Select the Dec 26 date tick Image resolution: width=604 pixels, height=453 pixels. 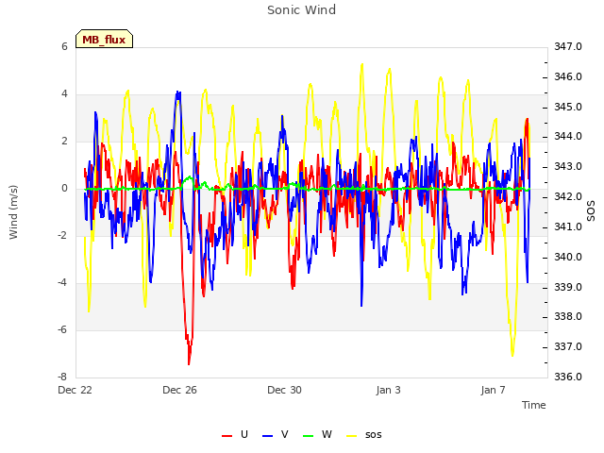[179, 390]
